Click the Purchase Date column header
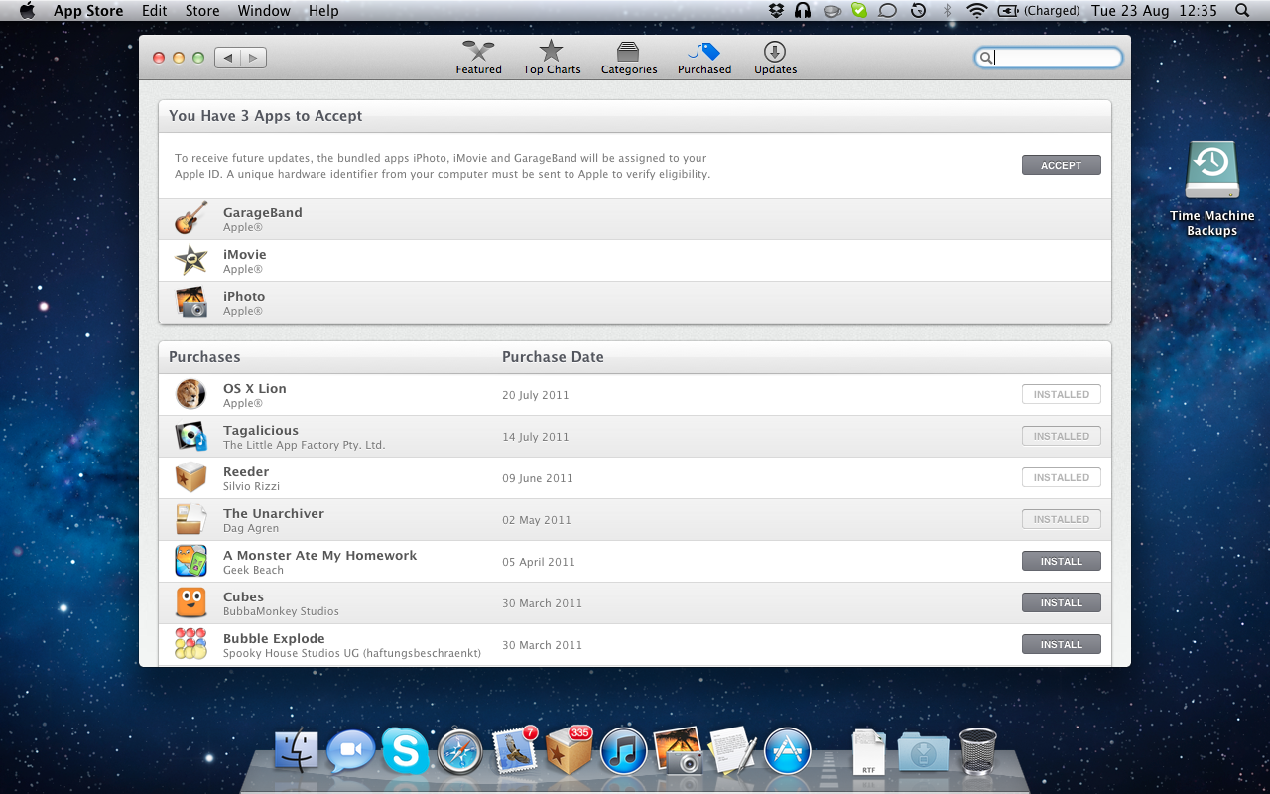 click(x=553, y=357)
